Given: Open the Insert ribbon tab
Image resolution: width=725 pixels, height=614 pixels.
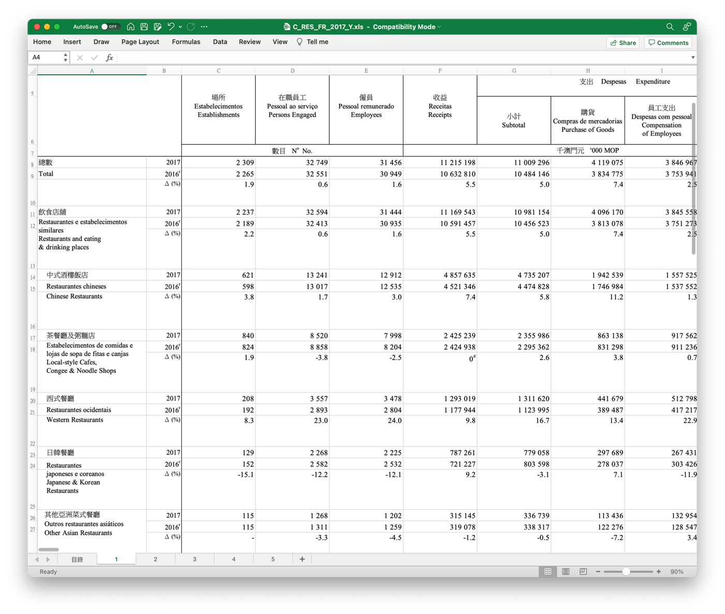Looking at the screenshot, I should tap(72, 42).
